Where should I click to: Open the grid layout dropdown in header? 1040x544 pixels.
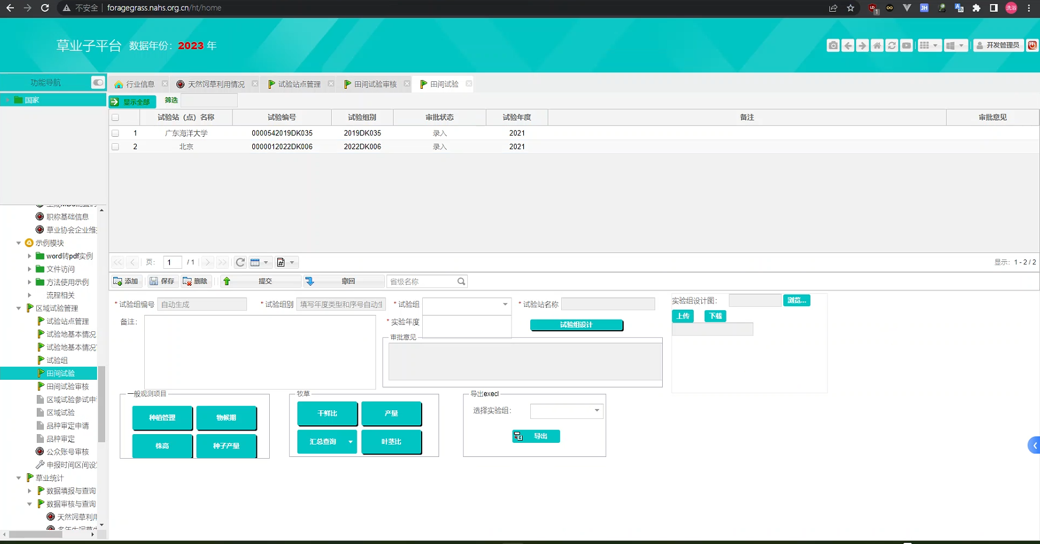point(929,46)
